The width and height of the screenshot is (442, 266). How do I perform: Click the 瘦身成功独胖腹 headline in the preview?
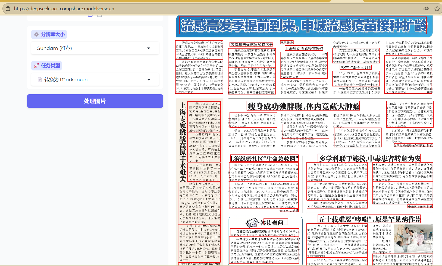[303, 106]
